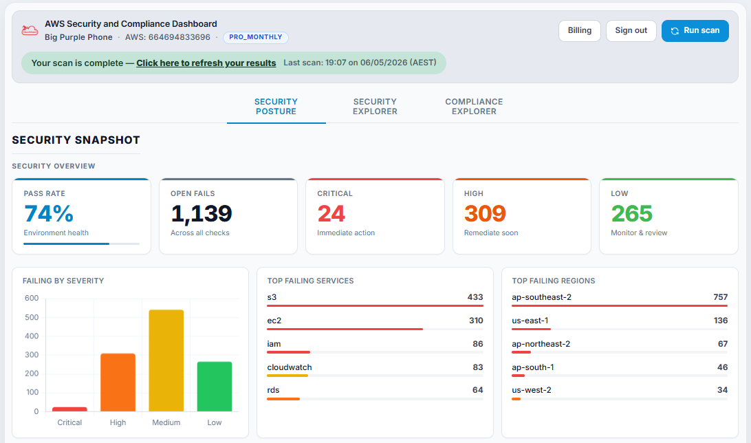This screenshot has width=751, height=443.
Task: Click the yellow Medium bar in chart
Action: (x=166, y=360)
